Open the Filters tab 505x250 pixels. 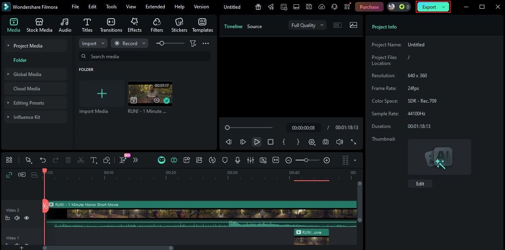tap(157, 25)
